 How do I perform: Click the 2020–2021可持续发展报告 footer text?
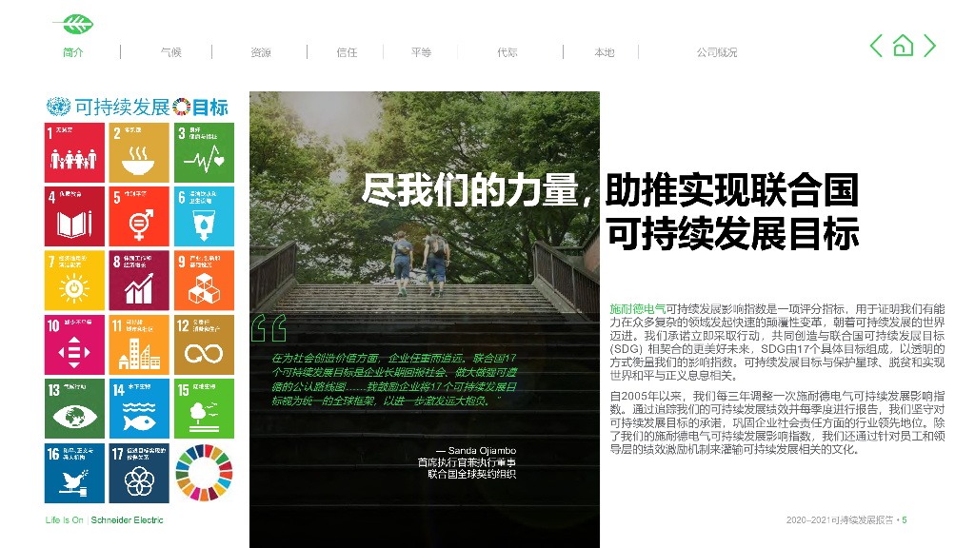coord(840,520)
